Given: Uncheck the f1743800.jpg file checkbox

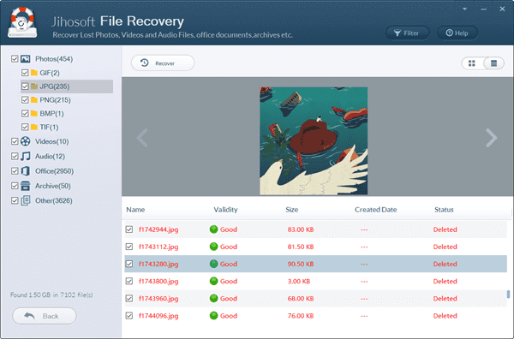Looking at the screenshot, I should [x=129, y=281].
